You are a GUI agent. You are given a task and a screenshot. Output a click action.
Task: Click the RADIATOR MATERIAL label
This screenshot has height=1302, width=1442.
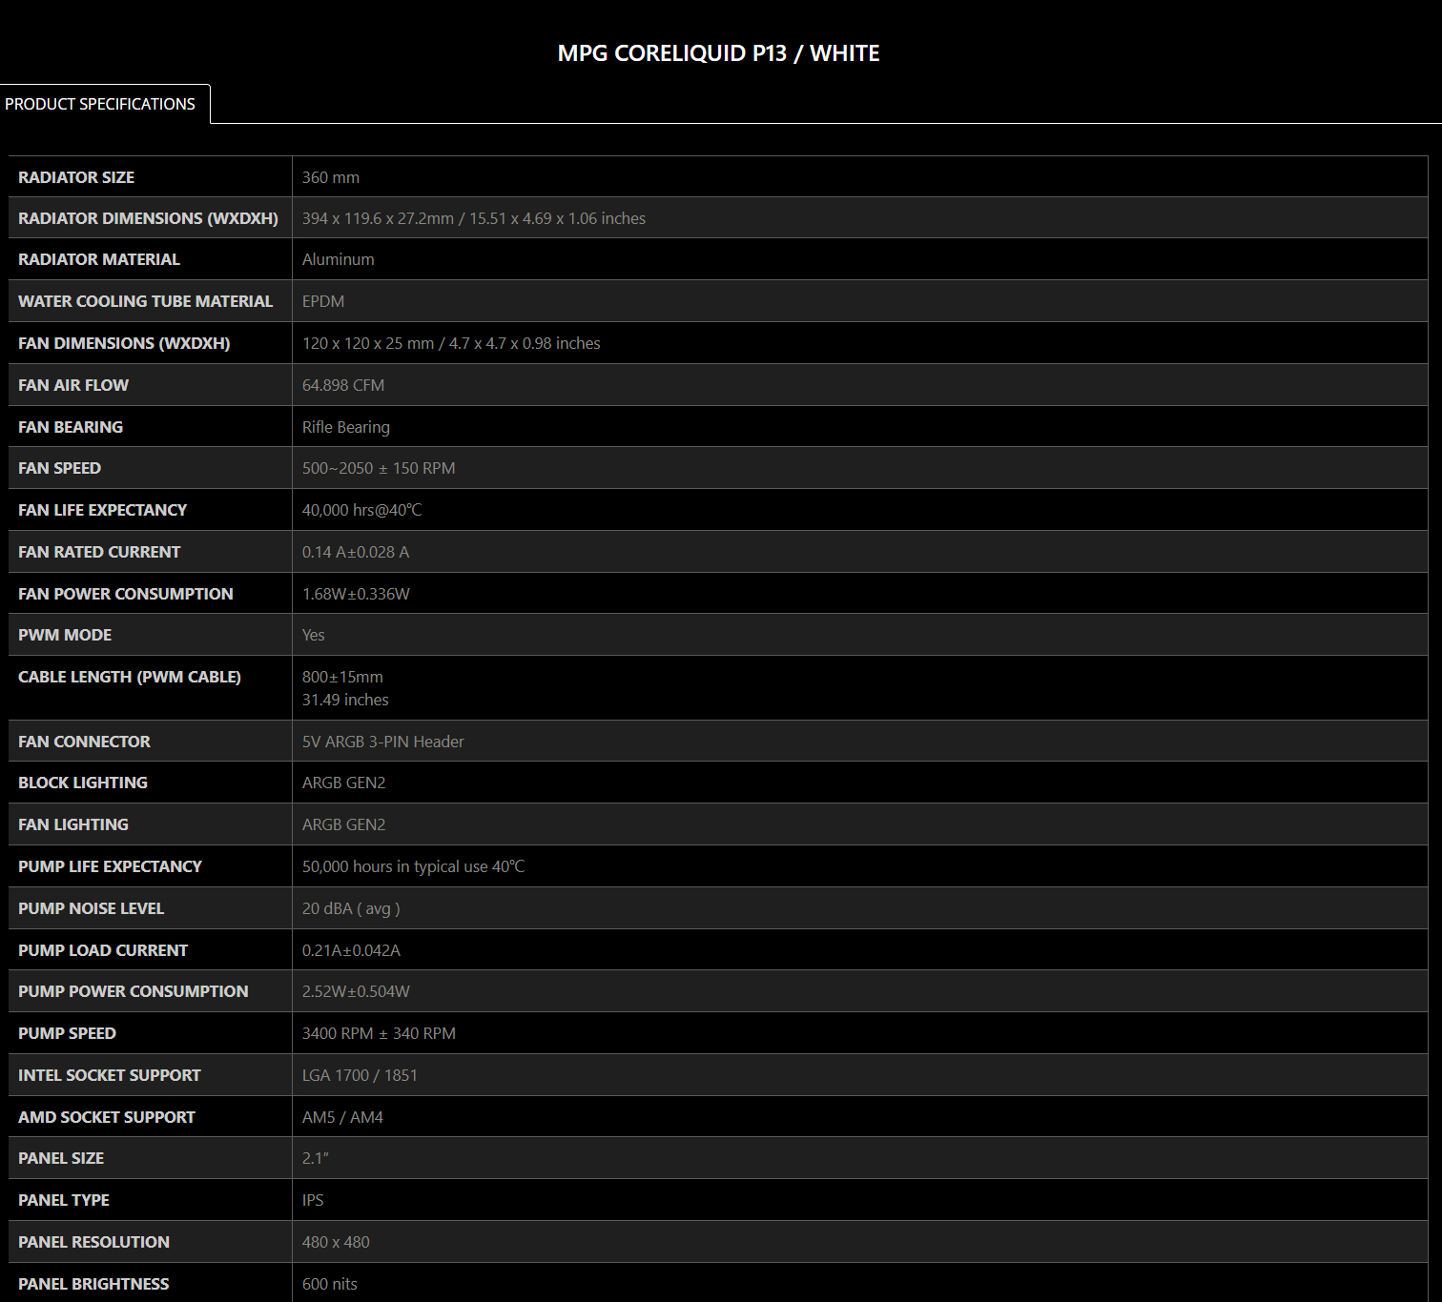99,259
